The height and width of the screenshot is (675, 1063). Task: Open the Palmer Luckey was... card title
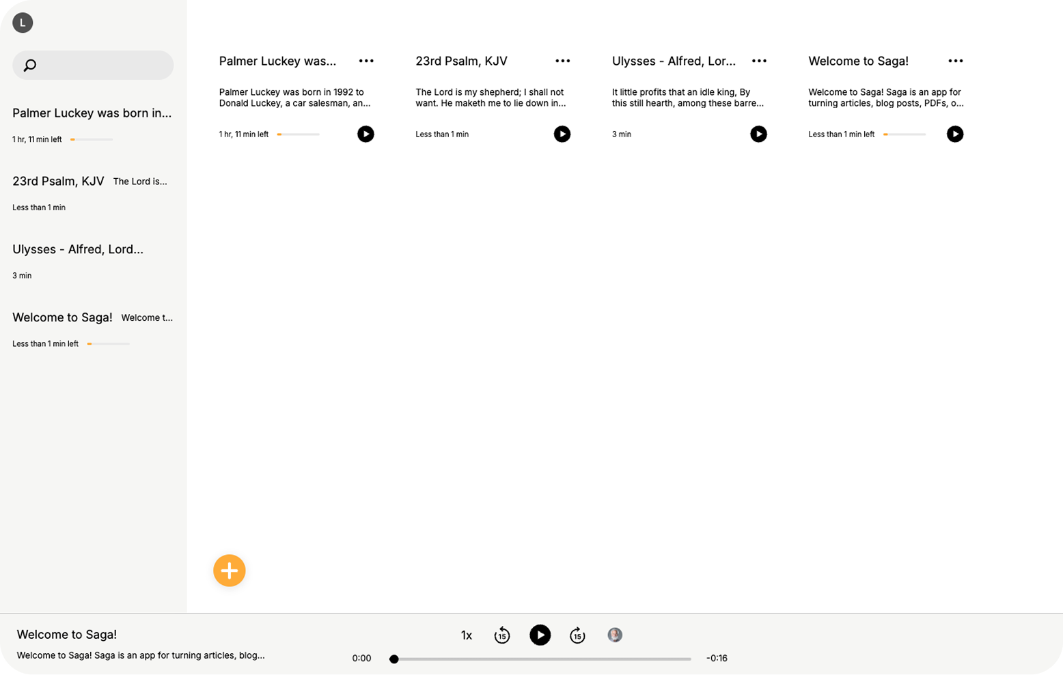click(x=277, y=61)
